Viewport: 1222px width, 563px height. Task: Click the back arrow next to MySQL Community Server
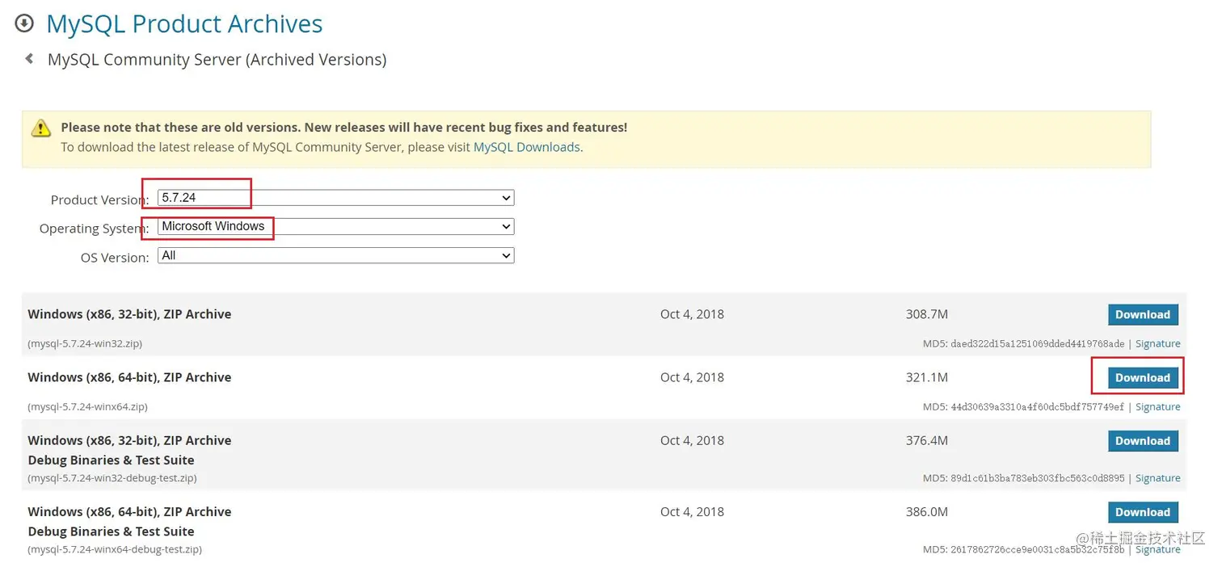click(30, 59)
